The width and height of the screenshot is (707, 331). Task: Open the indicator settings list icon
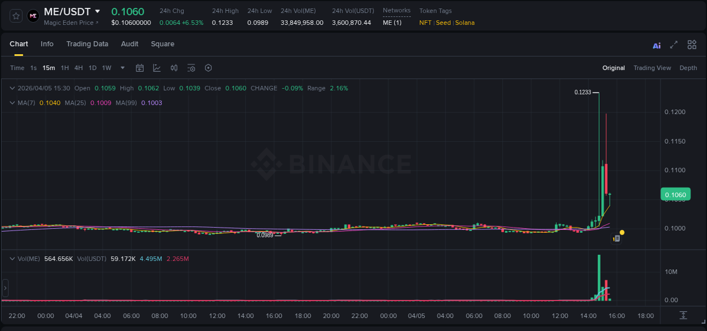click(191, 68)
